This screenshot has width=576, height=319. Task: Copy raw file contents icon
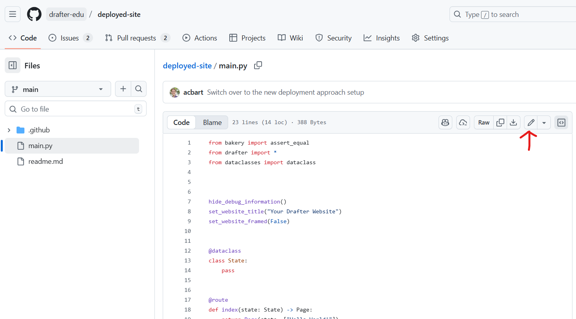[x=500, y=123]
